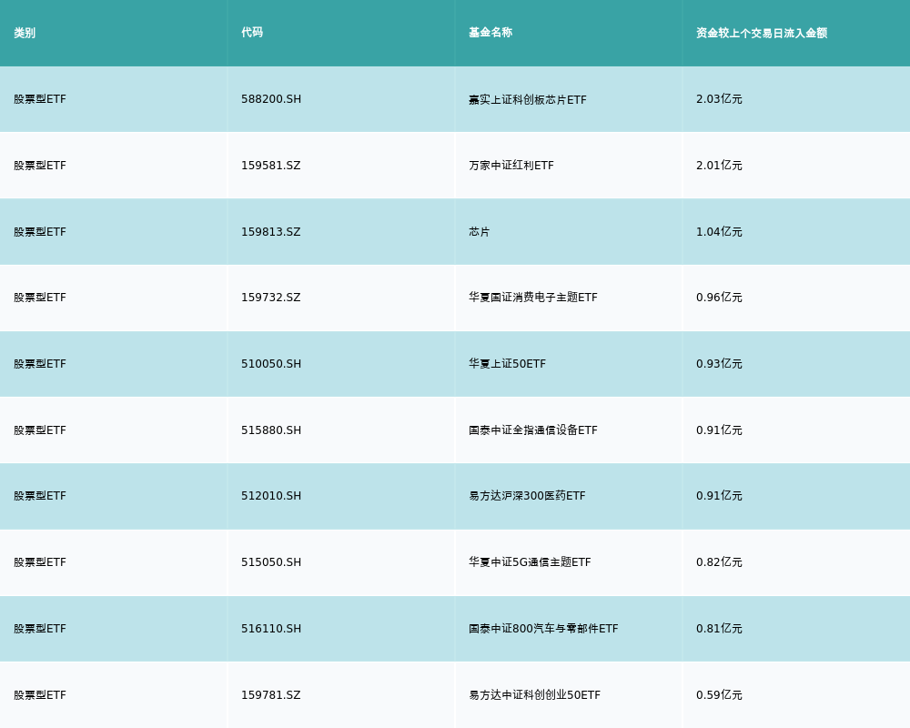Click 股票型ETF in the 512010.SH row
This screenshot has width=910, height=728.
(40, 496)
